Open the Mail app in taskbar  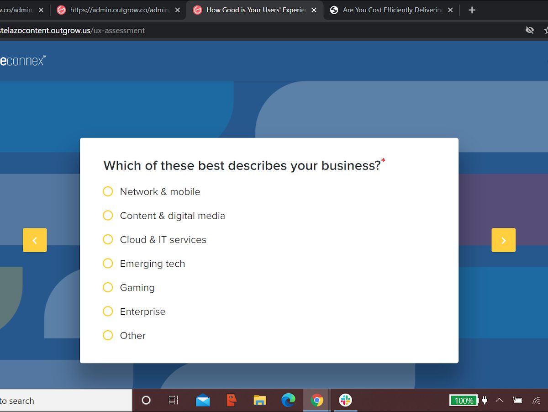click(x=203, y=401)
